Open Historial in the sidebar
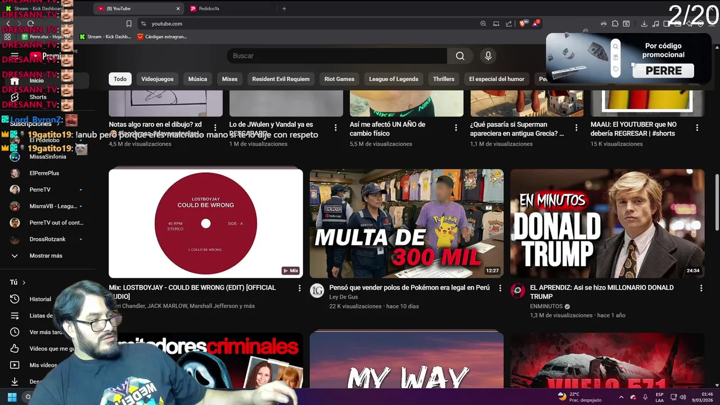720x405 pixels. coord(40,299)
